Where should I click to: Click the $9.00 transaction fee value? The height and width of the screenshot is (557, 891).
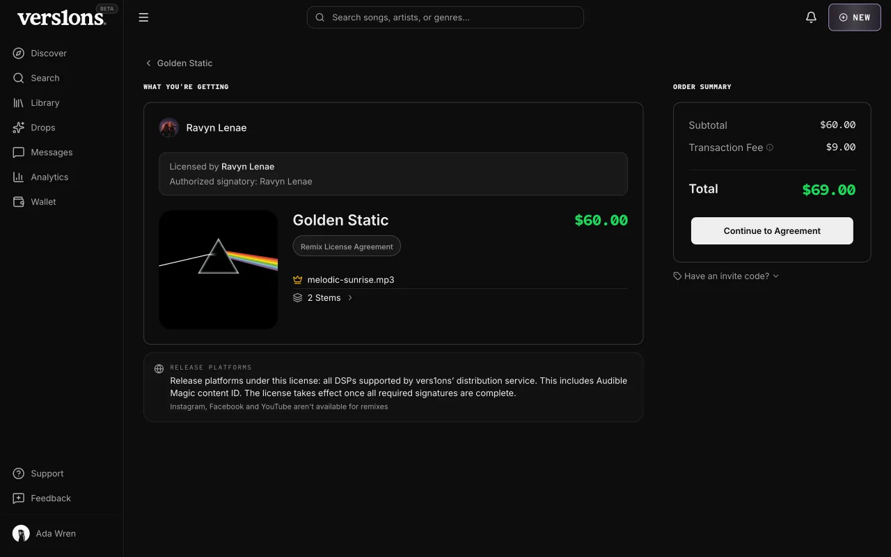841,147
